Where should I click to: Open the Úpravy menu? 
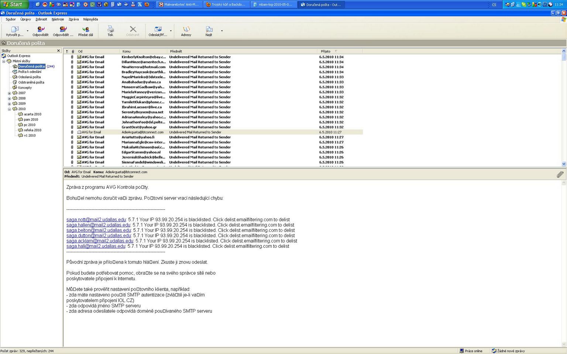[25, 19]
